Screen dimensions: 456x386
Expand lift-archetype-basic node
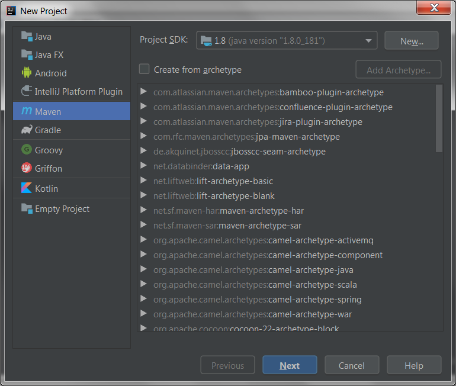pyautogui.click(x=143, y=181)
